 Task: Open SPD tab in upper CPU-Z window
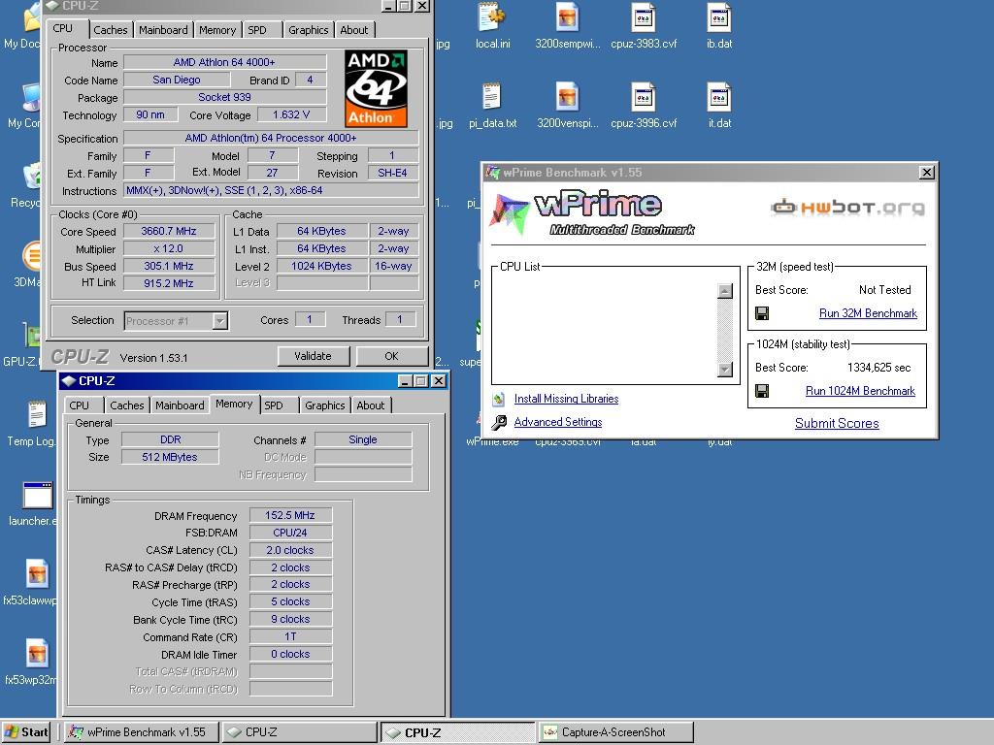(256, 30)
